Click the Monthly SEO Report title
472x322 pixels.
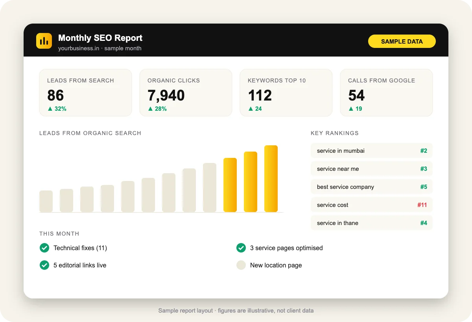tap(100, 38)
